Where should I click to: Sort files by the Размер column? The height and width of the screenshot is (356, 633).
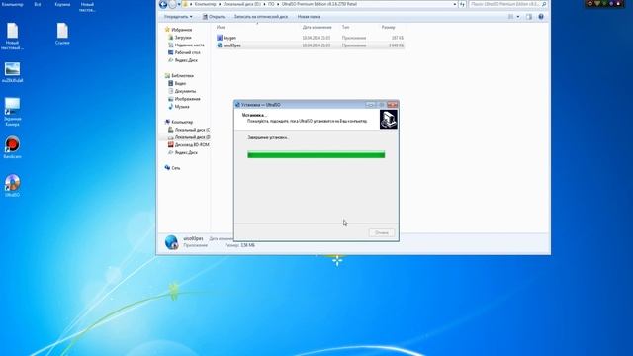click(388, 27)
